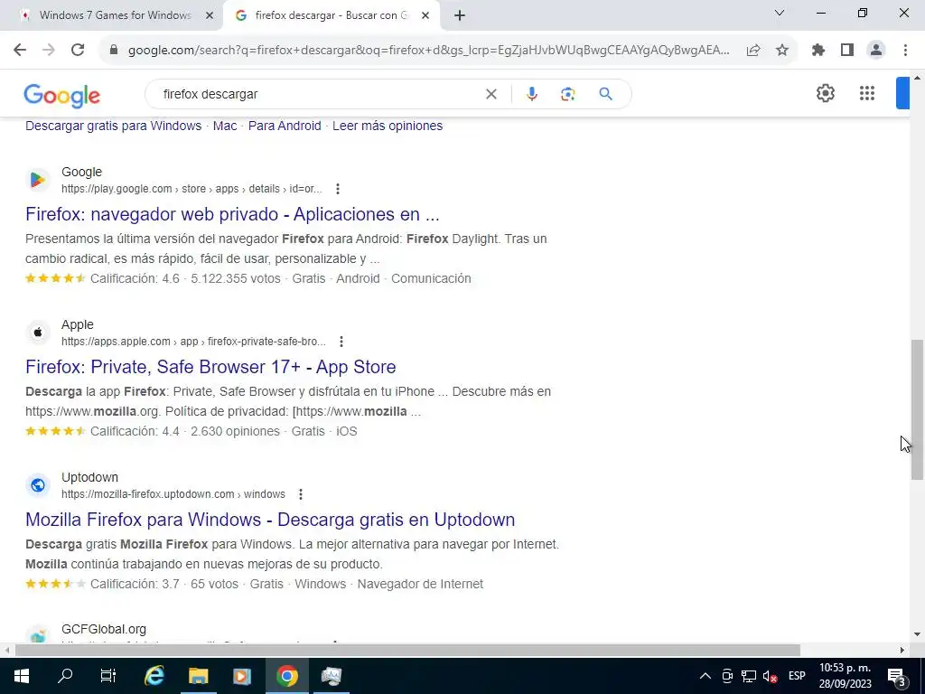Click the scroll down arrow
925x694 pixels.
pyautogui.click(x=918, y=634)
